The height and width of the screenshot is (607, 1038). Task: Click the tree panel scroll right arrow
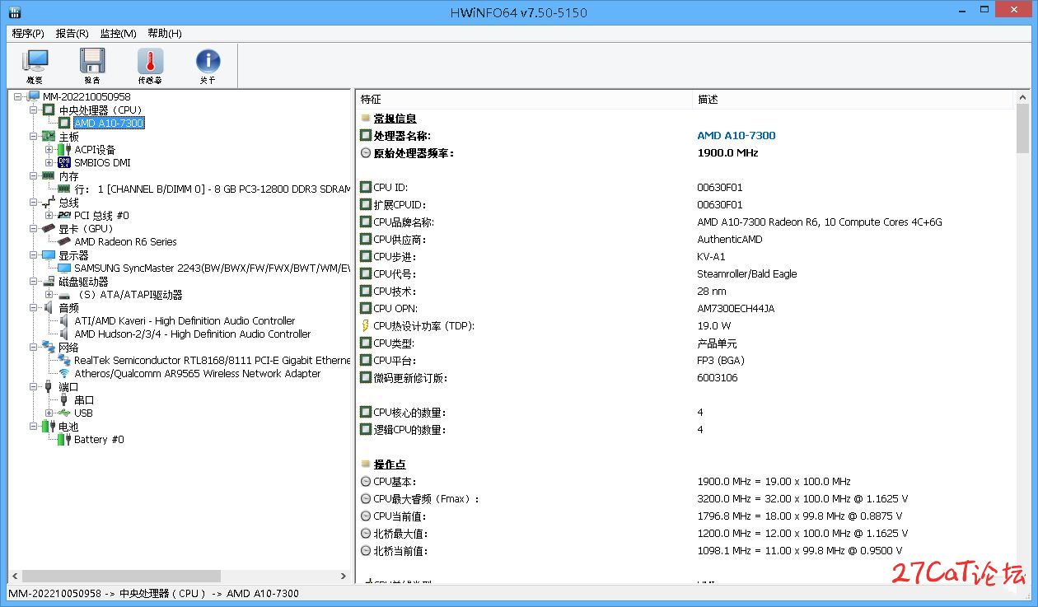[x=344, y=577]
